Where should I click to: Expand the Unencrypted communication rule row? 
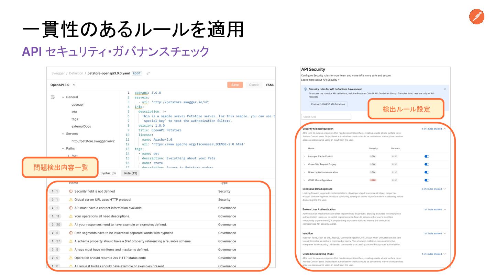304,172
